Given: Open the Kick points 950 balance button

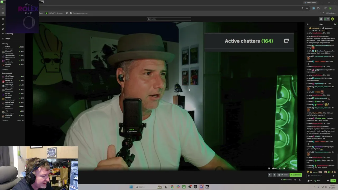Looking at the screenshot, I should pos(327,19).
